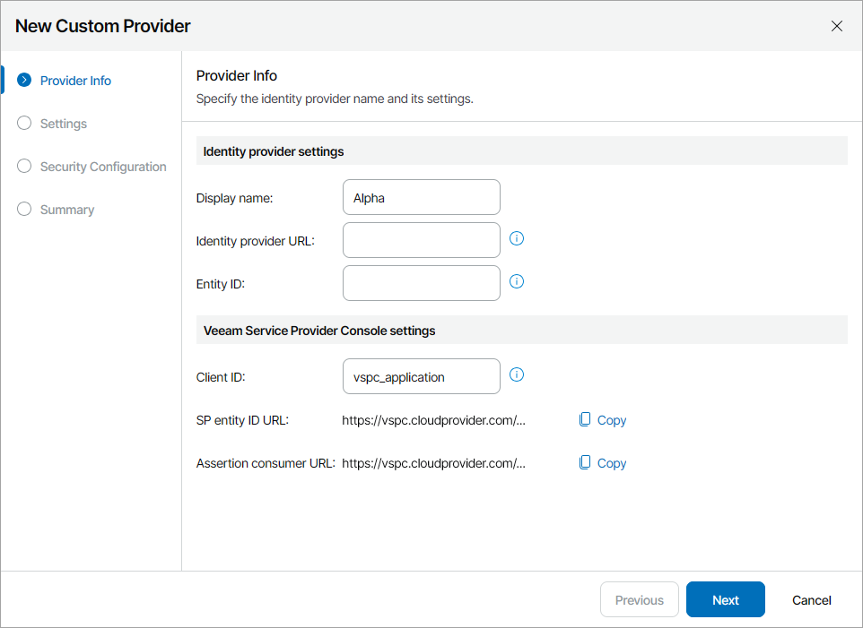
Task: Select the Client ID field with vspc_application
Action: (421, 376)
